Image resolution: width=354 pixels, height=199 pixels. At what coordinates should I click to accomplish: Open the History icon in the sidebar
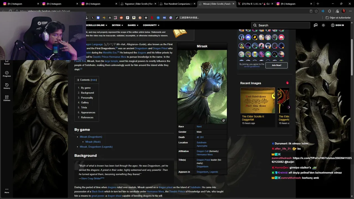click(x=7, y=86)
